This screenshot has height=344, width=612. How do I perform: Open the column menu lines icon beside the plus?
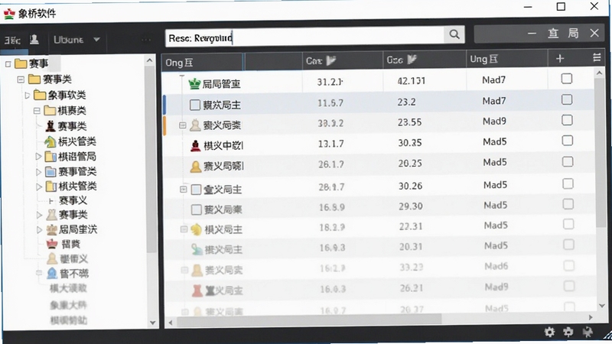pyautogui.click(x=597, y=57)
